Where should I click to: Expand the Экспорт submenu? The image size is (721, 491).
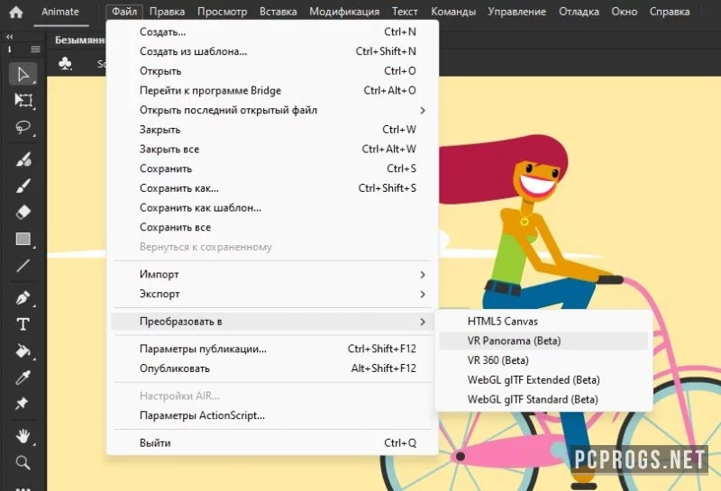pyautogui.click(x=272, y=294)
